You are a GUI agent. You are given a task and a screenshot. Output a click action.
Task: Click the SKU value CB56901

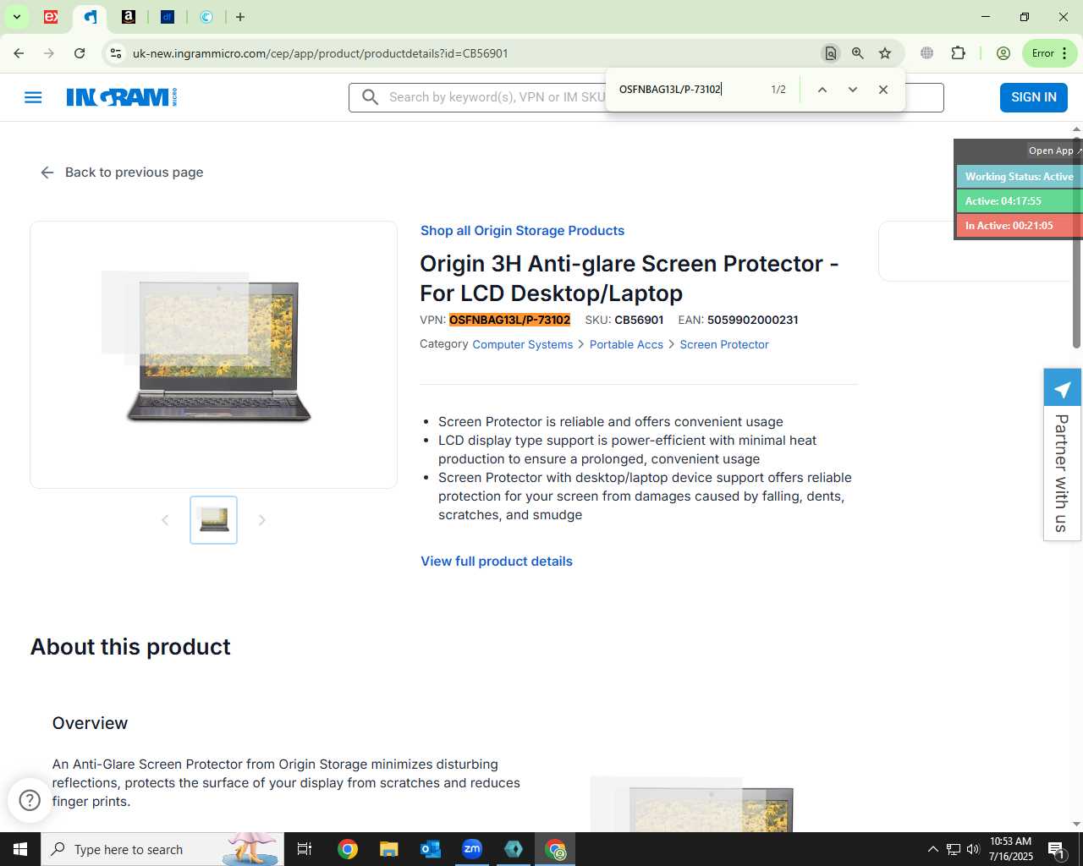(x=639, y=320)
